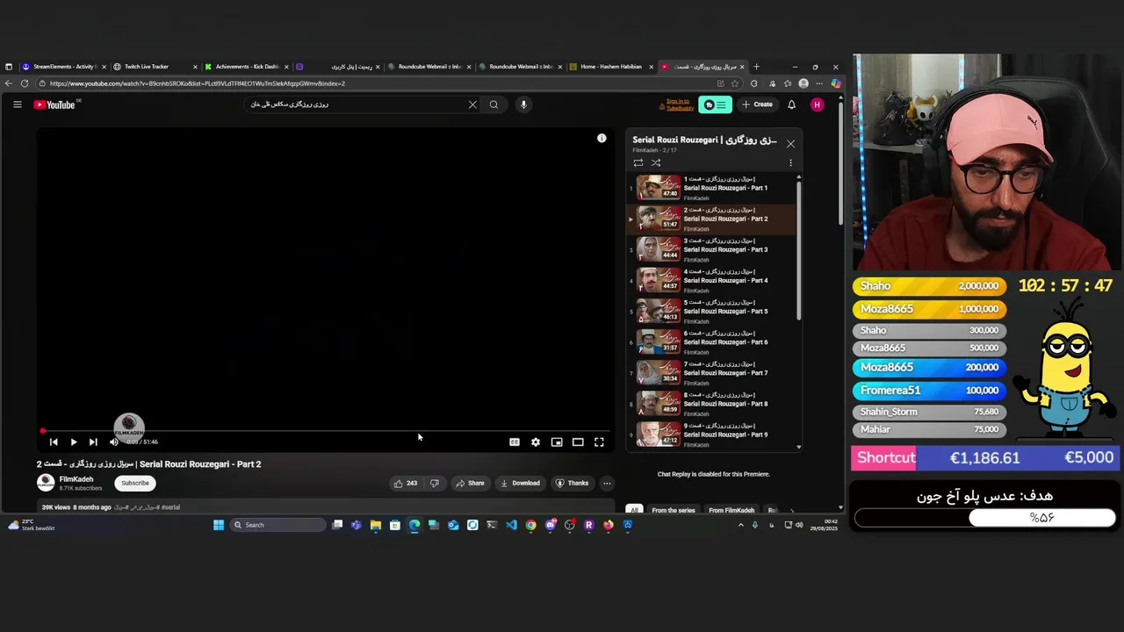The image size is (1124, 632).
Task: Click the #serial hashtag link
Action: pos(170,507)
